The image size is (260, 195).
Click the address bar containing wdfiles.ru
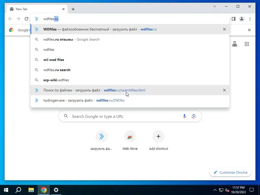coord(130,19)
